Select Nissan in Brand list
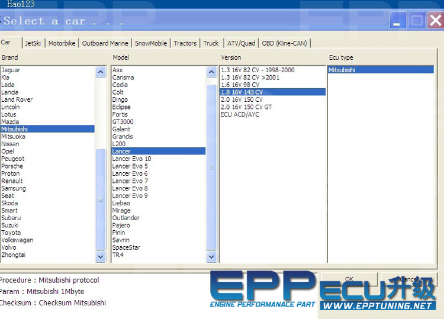The height and width of the screenshot is (319, 444). pos(47,144)
